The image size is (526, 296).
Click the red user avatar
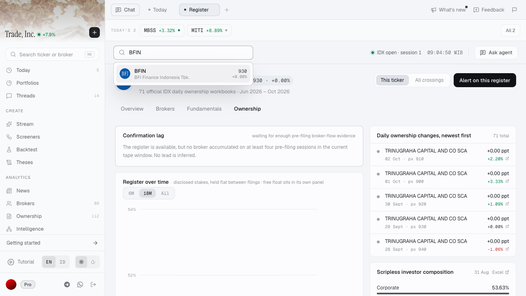click(x=11, y=284)
